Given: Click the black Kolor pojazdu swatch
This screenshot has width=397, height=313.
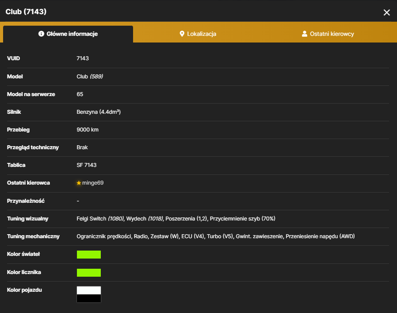Looking at the screenshot, I should click(x=89, y=298).
